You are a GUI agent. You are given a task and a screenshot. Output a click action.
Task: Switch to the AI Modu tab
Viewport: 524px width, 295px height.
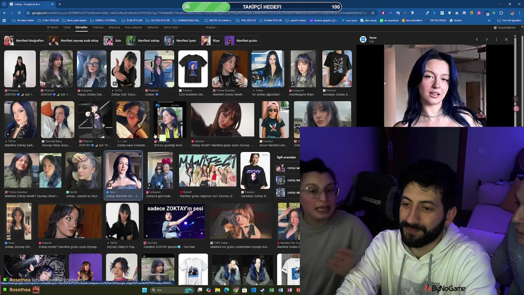[52, 27]
